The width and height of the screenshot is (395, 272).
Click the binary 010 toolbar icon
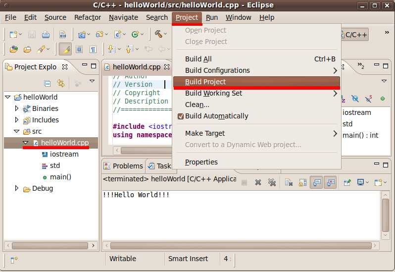point(63,34)
